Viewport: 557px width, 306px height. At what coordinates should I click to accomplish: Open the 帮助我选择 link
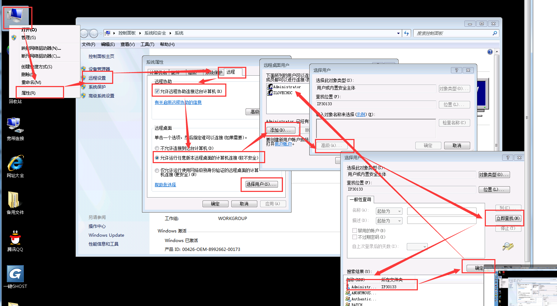pyautogui.click(x=165, y=185)
